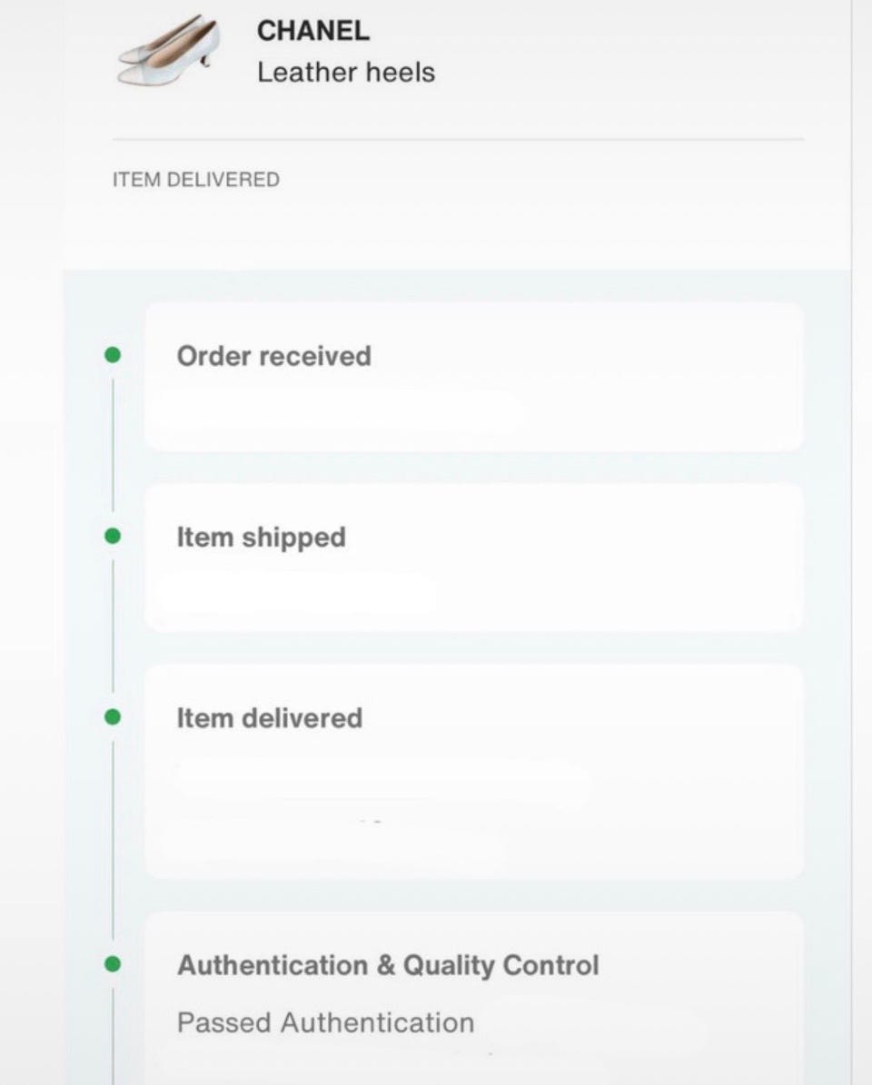Click green dot beside Authentication & Quality Control
The height and width of the screenshot is (1085, 872).
tap(113, 964)
